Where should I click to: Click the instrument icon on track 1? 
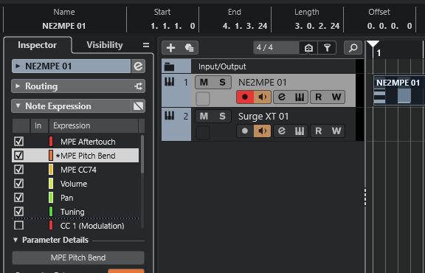pyautogui.click(x=170, y=82)
